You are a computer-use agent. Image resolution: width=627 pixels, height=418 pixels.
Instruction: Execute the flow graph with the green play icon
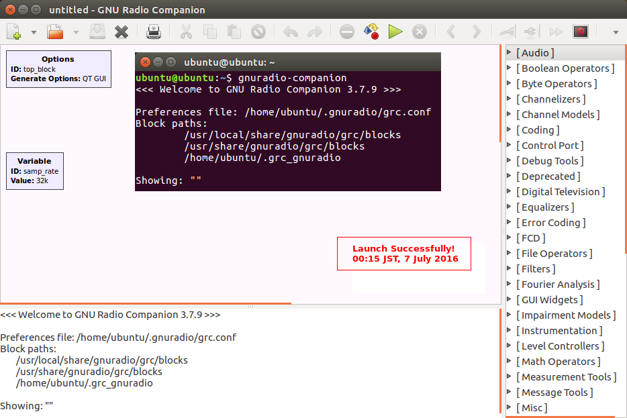coord(395,32)
